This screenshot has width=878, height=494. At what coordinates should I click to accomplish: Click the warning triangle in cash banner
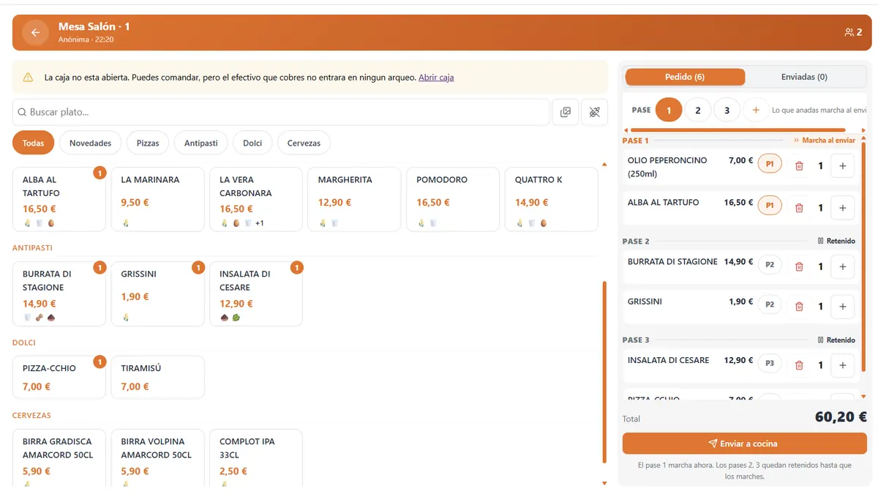[28, 77]
